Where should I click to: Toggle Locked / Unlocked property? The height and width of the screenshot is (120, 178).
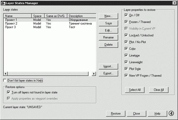coord(126,35)
